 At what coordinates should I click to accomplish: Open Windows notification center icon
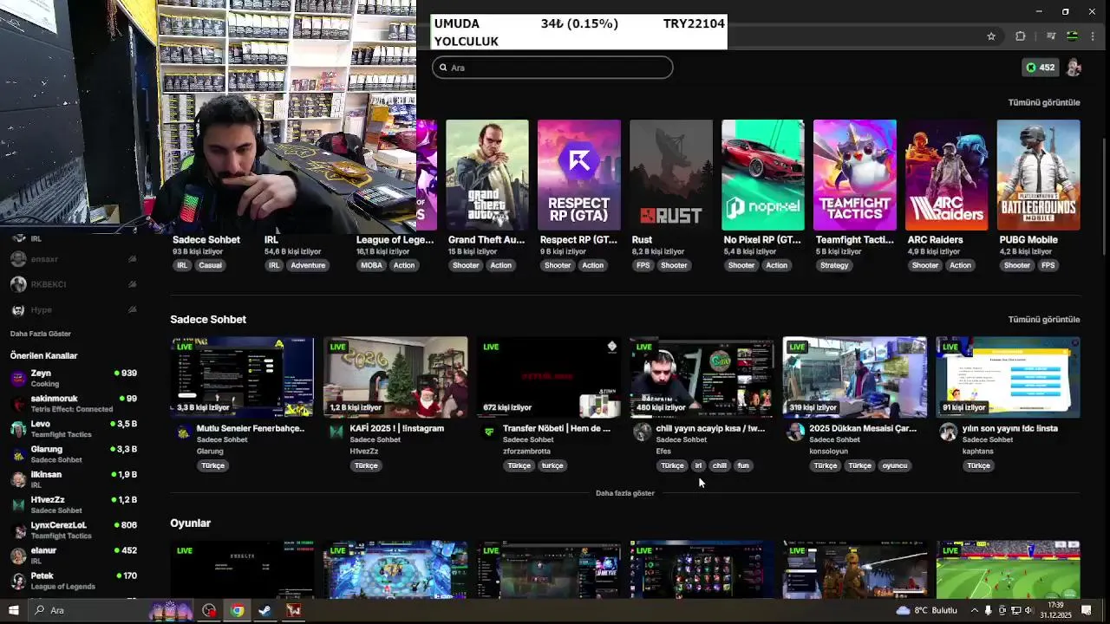[x=1087, y=610]
